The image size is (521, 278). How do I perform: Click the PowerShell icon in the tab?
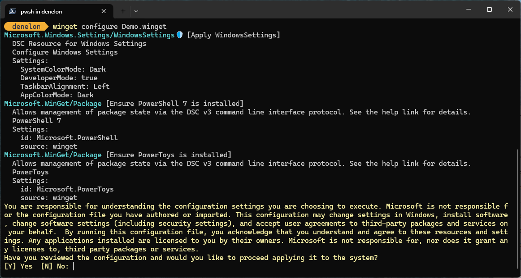(x=13, y=11)
